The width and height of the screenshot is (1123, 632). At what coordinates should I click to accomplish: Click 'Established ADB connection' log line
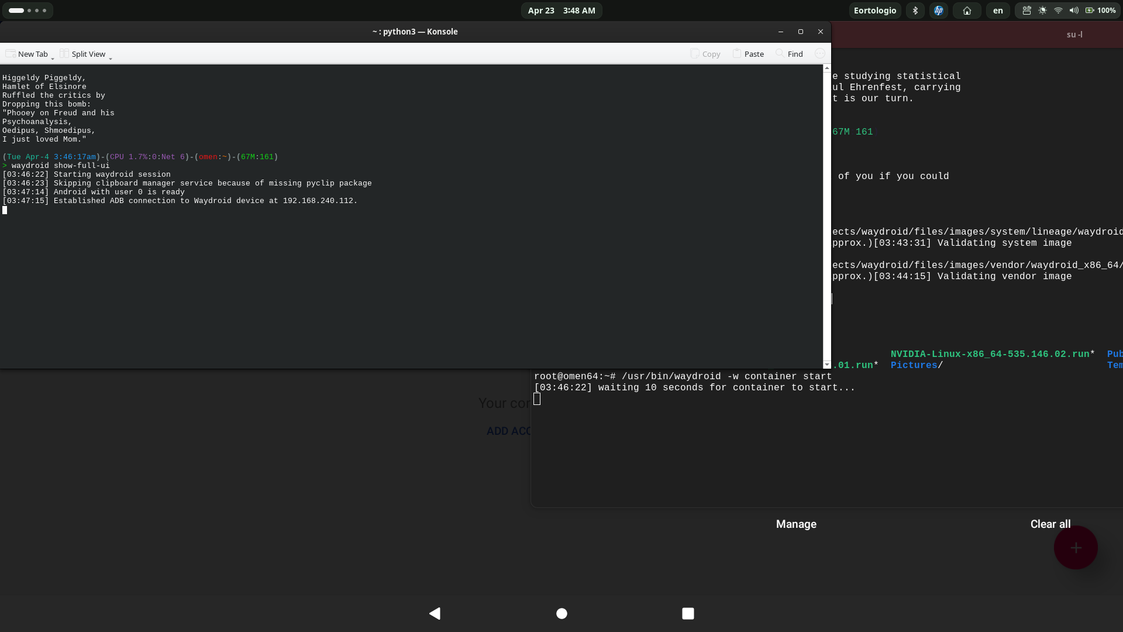tap(180, 201)
